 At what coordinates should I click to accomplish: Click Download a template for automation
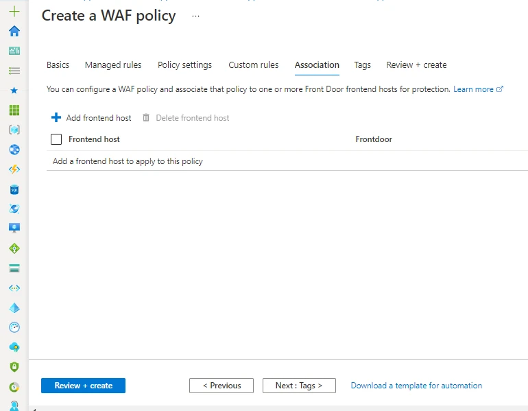pos(416,386)
